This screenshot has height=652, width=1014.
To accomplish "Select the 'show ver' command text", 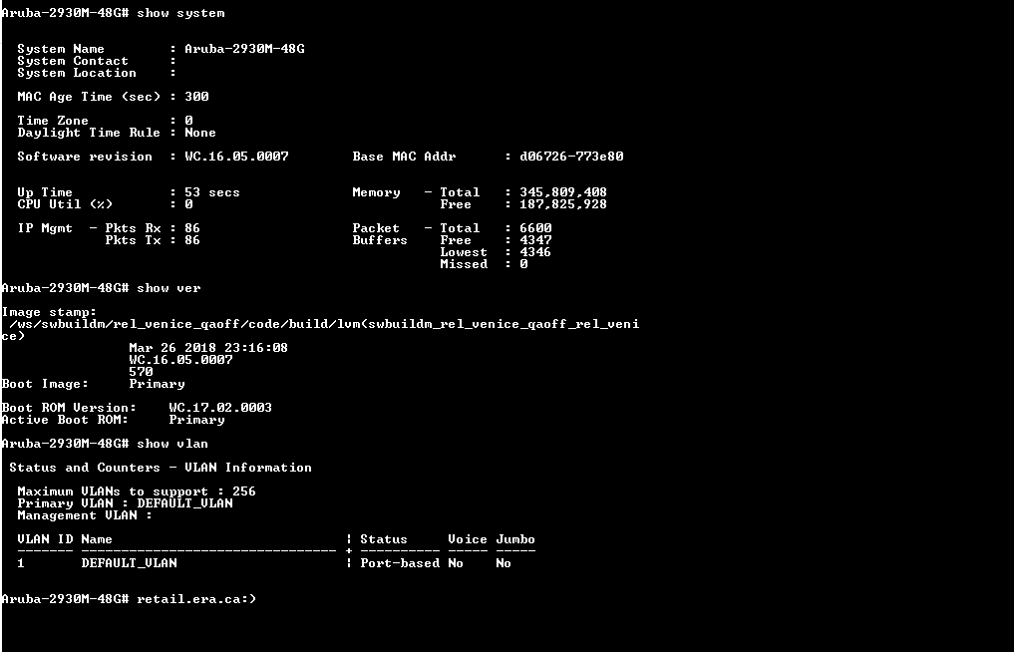I will point(169,288).
